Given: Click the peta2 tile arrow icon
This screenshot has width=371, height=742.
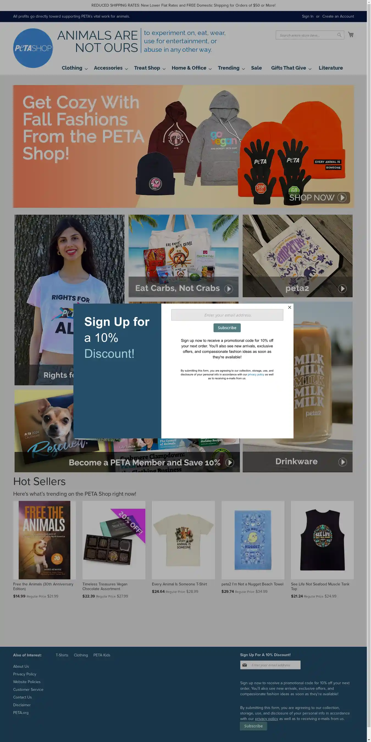Looking at the screenshot, I should point(342,289).
